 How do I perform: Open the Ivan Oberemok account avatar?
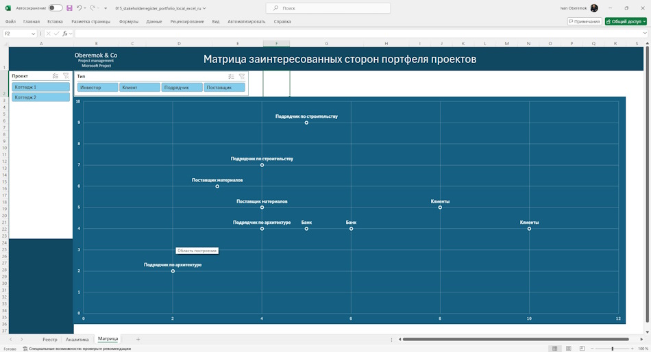pyautogui.click(x=594, y=8)
